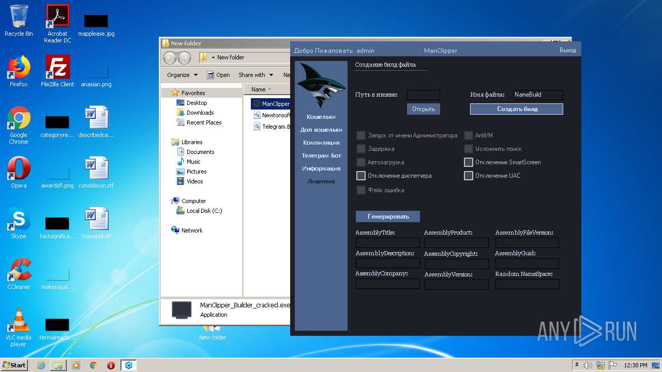This screenshot has width=662, height=372.
Task: Launch Google Chrome desktop shortcut
Action: (x=19, y=125)
